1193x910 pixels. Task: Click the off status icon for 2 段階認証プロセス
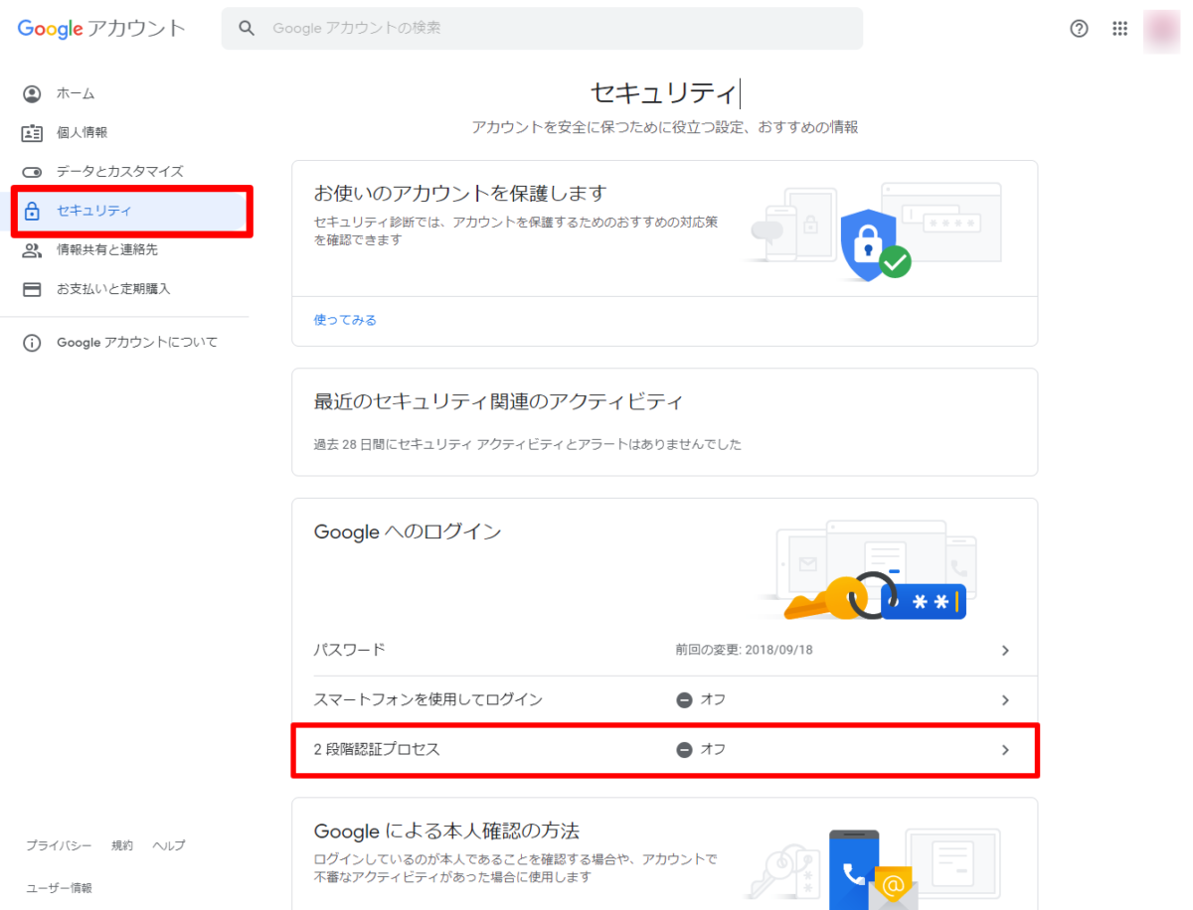pos(684,749)
